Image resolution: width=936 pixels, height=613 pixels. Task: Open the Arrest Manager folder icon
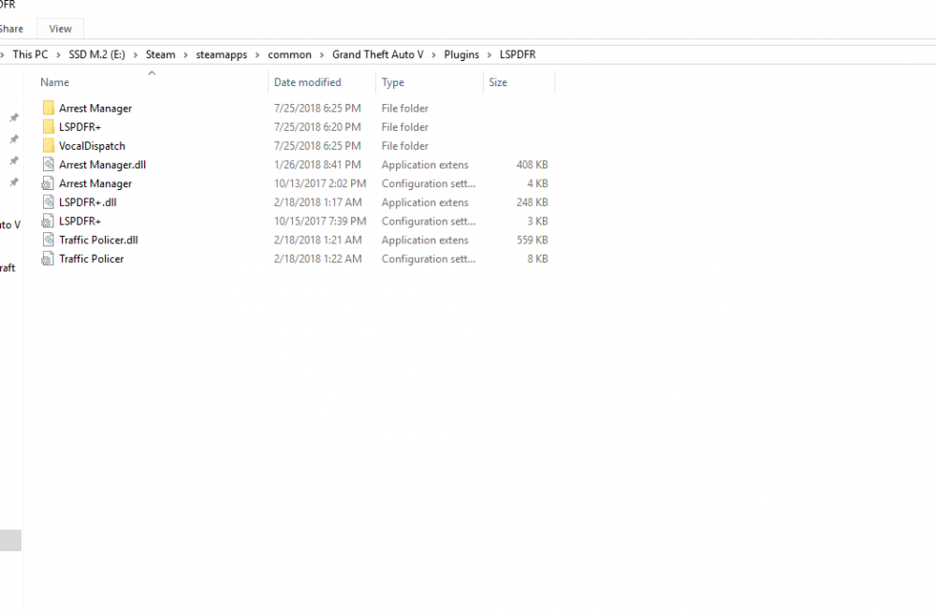[49, 108]
